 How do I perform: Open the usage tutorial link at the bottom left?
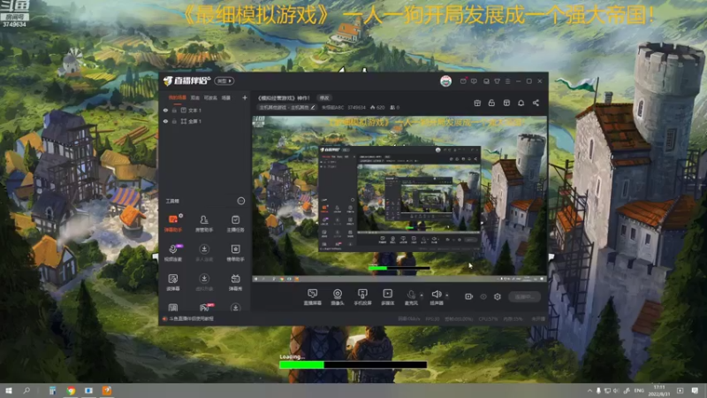(191, 318)
